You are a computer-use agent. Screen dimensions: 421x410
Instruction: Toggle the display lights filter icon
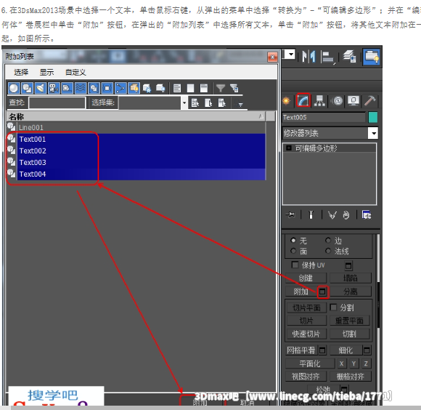[x=41, y=88]
